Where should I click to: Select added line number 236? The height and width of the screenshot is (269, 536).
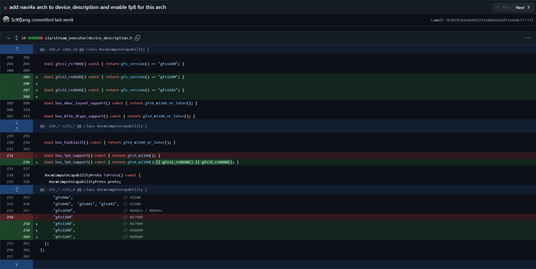26,162
